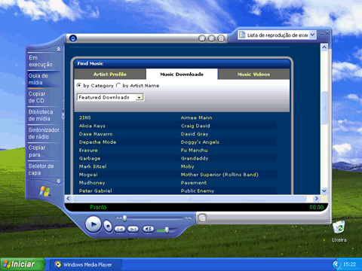Viewport: 362px width, 271px height.
Task: Click the vertical scrollbar up arrow
Action: [x=324, y=47]
